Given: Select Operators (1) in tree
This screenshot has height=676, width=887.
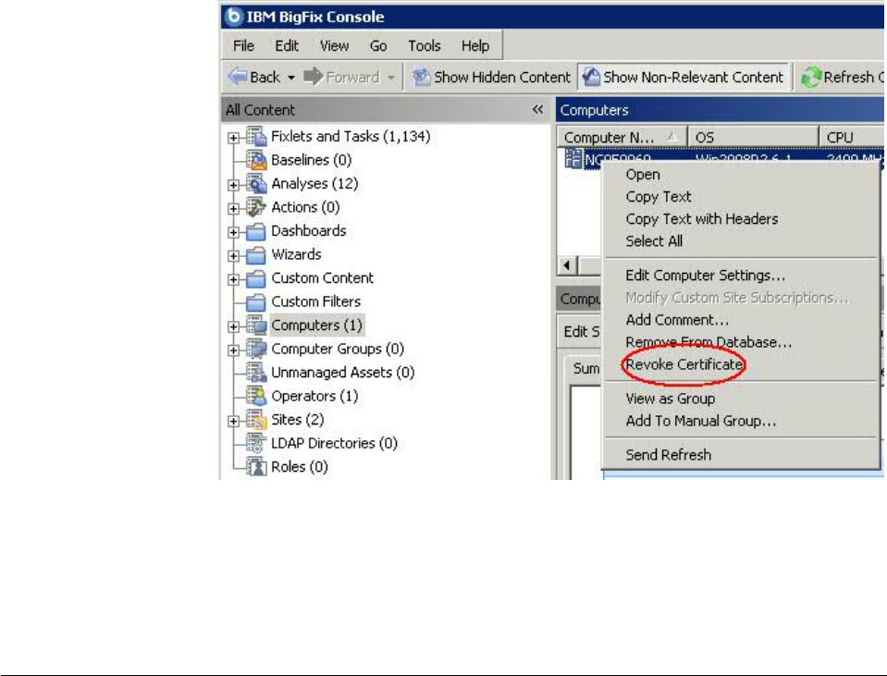Looking at the screenshot, I should pyautogui.click(x=314, y=396).
